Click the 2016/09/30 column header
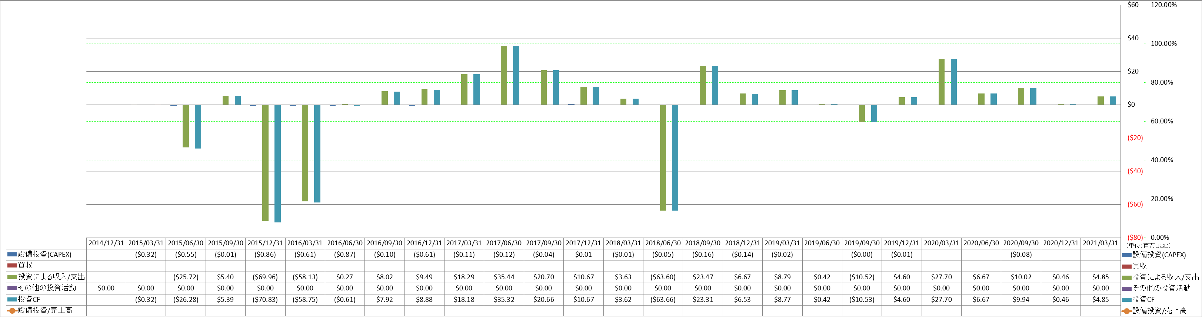 click(384, 243)
